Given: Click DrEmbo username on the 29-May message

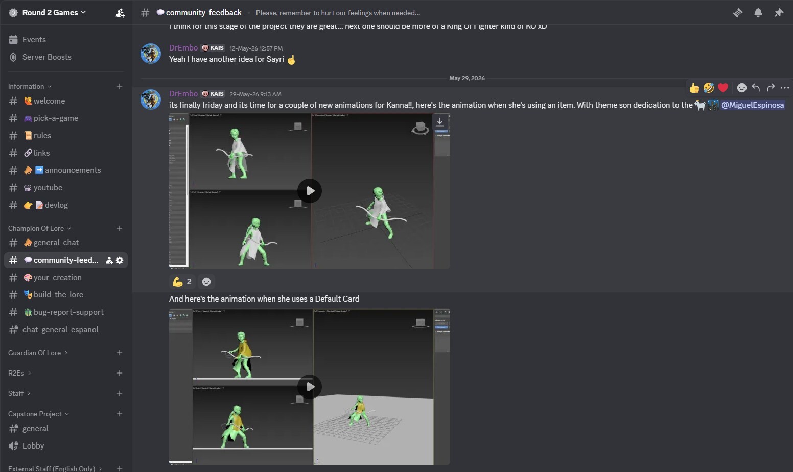Looking at the screenshot, I should [183, 94].
